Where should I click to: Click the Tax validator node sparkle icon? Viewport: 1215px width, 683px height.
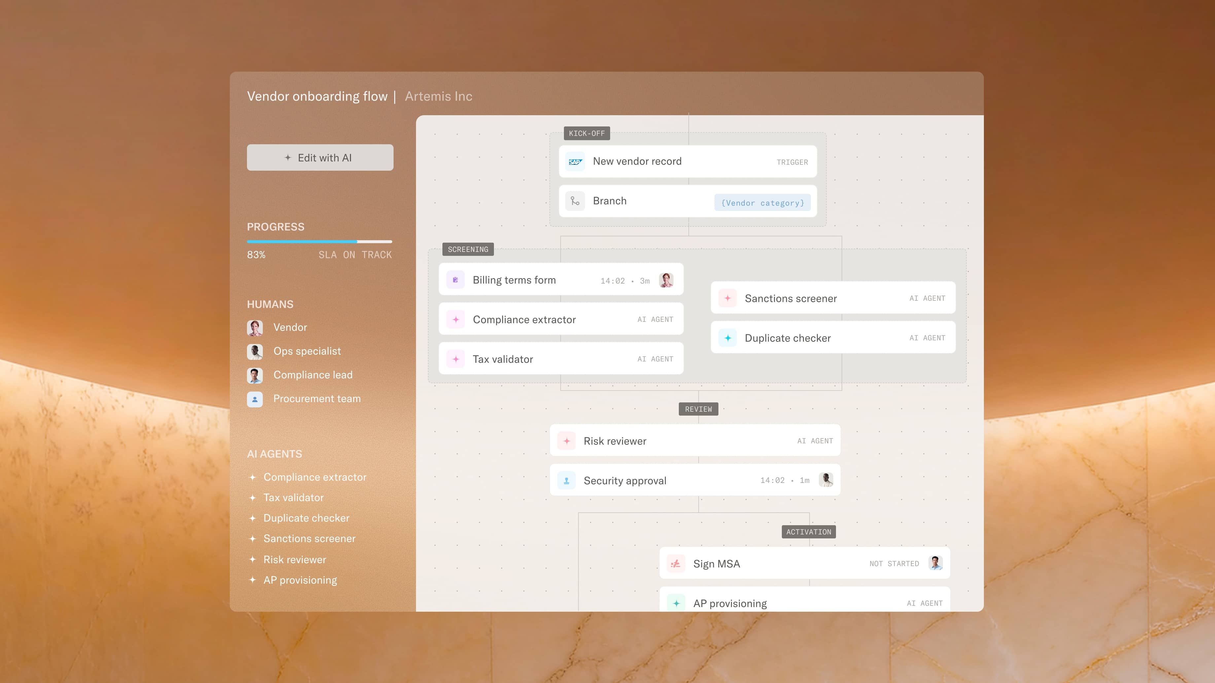(x=455, y=359)
